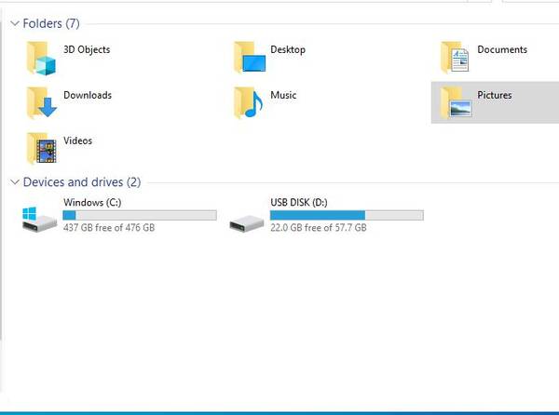This screenshot has width=559, height=415.
Task: Click '437 GB free of 476 GB' text
Action: pyautogui.click(x=109, y=227)
